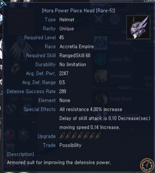Open the crossed swords skill category
Image resolution: width=155 pixels, height=173 pixels.
click(x=98, y=19)
